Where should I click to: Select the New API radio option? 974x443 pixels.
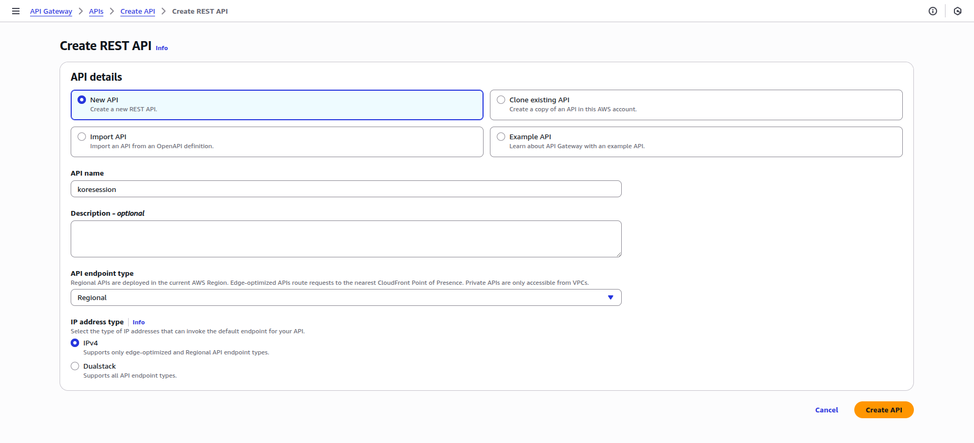point(82,100)
